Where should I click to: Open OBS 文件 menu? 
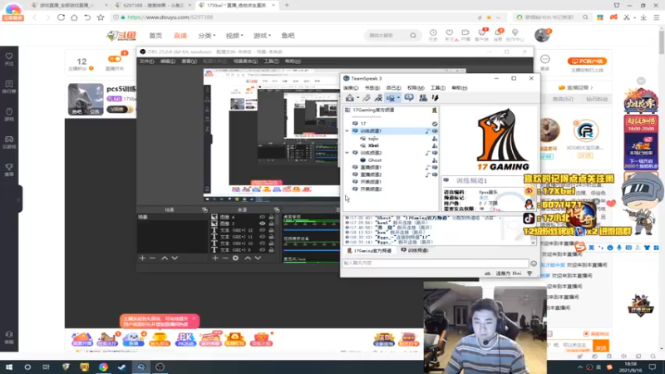[146, 62]
